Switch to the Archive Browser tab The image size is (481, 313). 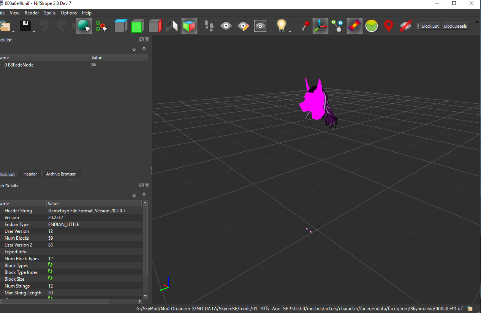point(61,174)
